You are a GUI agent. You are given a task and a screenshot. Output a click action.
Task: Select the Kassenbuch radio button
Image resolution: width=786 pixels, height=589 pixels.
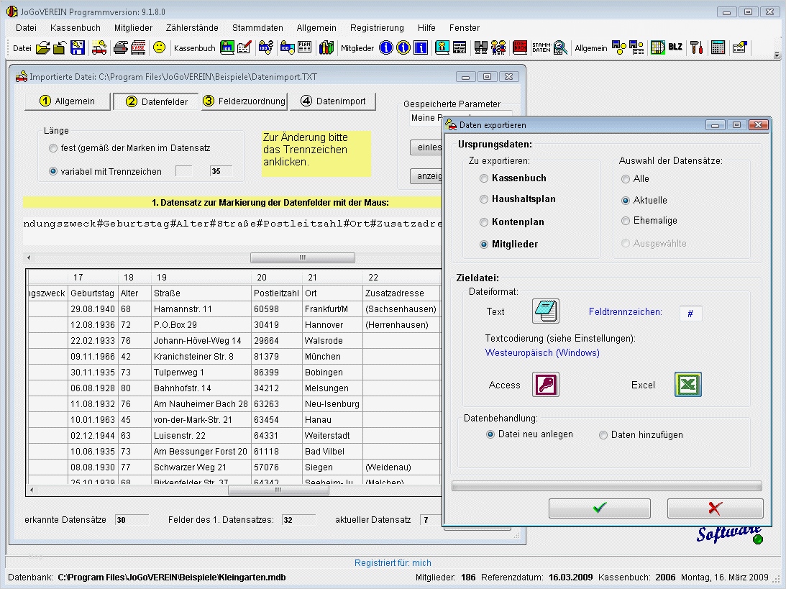(485, 178)
